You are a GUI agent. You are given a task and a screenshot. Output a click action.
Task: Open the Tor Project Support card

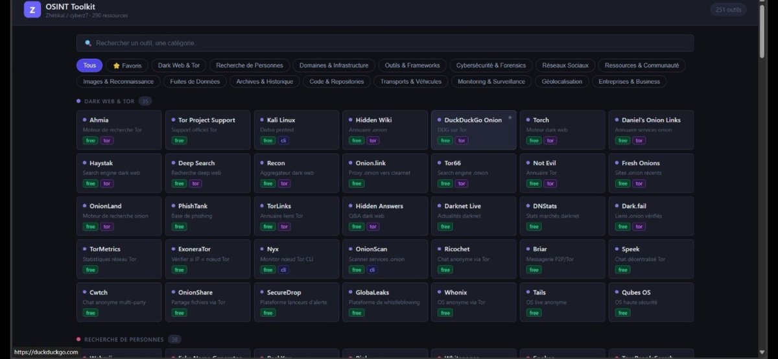(x=207, y=130)
